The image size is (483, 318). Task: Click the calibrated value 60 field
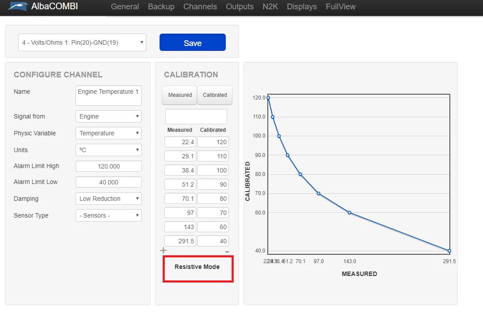tap(213, 227)
